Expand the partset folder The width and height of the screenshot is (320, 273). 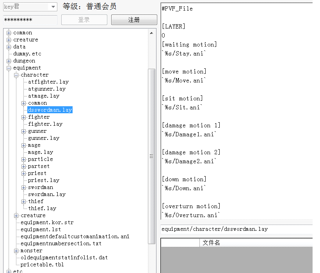pyautogui.click(x=24, y=166)
